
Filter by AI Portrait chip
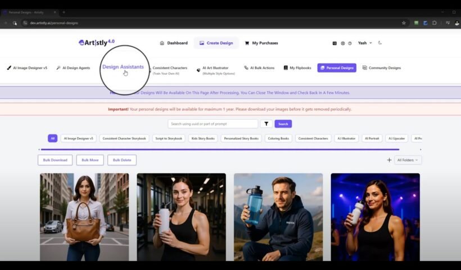[x=372, y=138]
